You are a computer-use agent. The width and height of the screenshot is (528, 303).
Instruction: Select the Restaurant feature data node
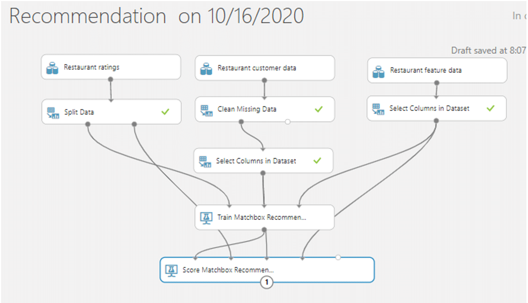click(426, 70)
